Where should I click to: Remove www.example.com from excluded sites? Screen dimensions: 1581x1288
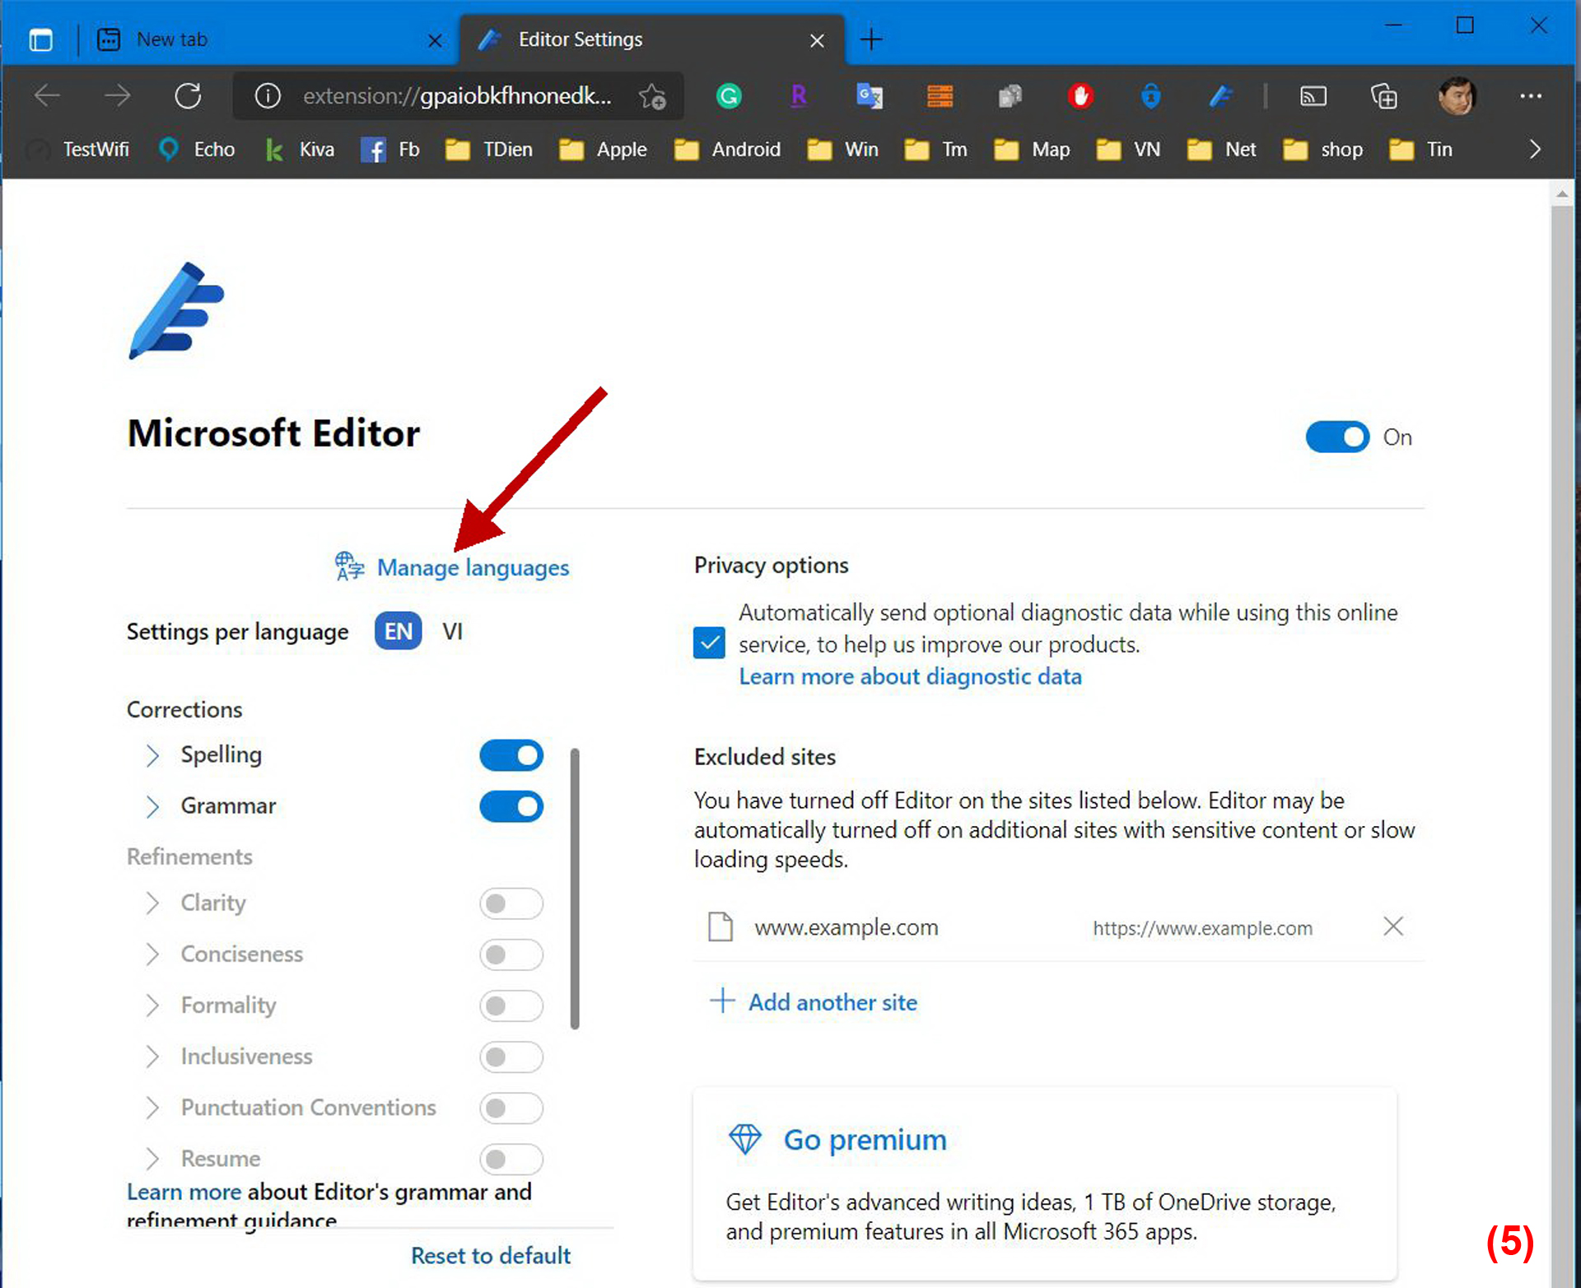point(1392,926)
